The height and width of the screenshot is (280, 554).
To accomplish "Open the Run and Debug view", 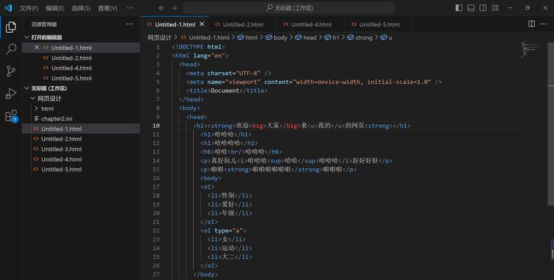I will (11, 93).
